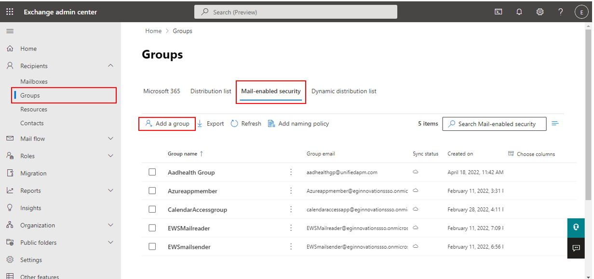Open notifications bell icon
The image size is (594, 279).
519,12
